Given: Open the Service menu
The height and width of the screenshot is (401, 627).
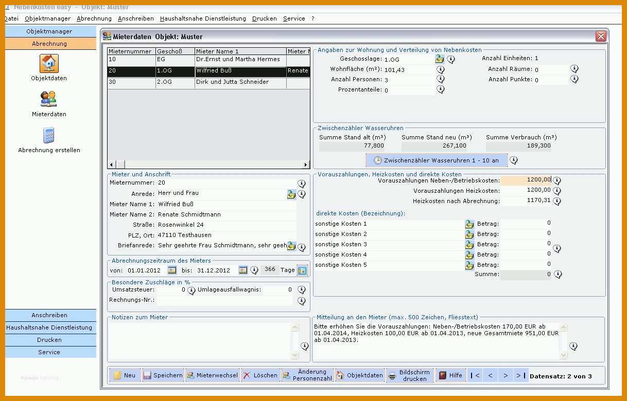Looking at the screenshot, I should coord(294,19).
